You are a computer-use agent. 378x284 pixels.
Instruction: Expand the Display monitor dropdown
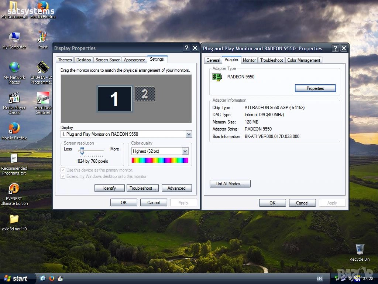(x=189, y=134)
